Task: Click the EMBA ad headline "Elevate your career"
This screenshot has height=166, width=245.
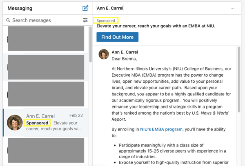Action: [156, 26]
